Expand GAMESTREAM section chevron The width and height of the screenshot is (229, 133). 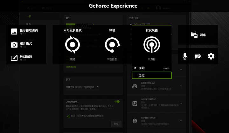tap(181, 86)
